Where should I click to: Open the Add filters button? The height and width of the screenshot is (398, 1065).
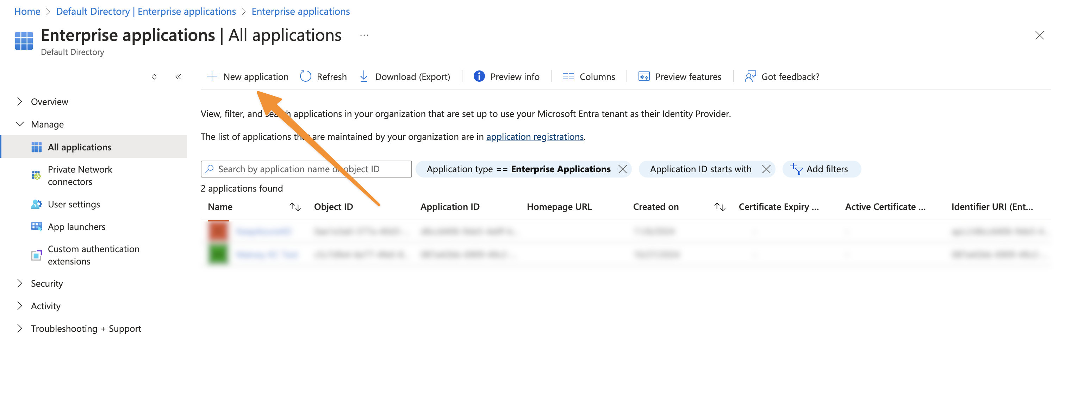click(822, 169)
